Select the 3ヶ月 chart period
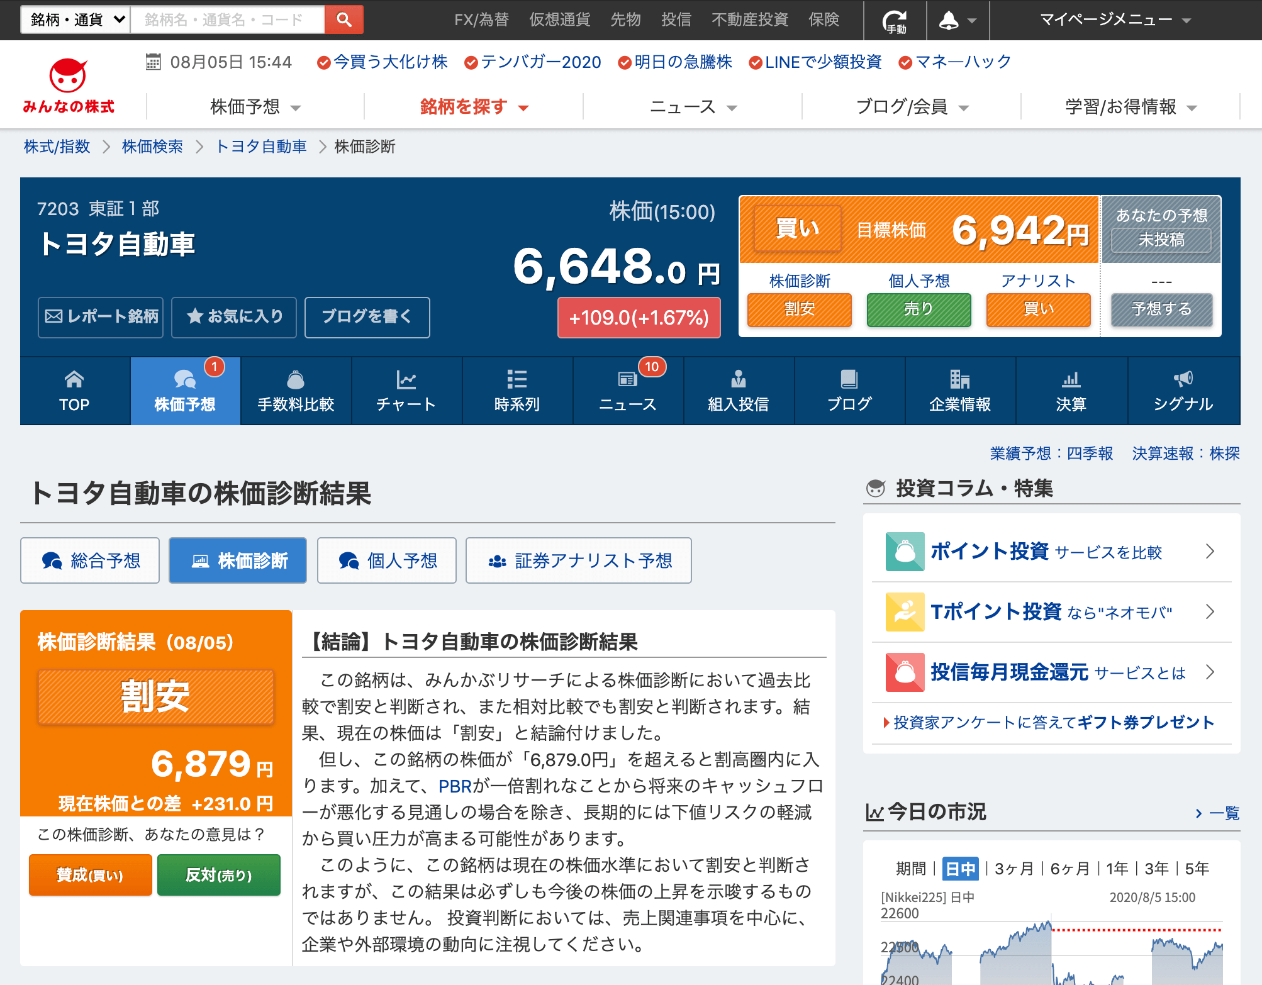 coord(1014,869)
